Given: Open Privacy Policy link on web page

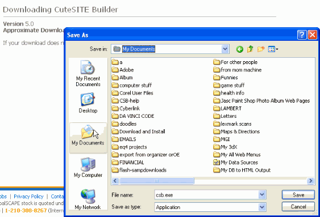Looking at the screenshot, I should (28, 197).
